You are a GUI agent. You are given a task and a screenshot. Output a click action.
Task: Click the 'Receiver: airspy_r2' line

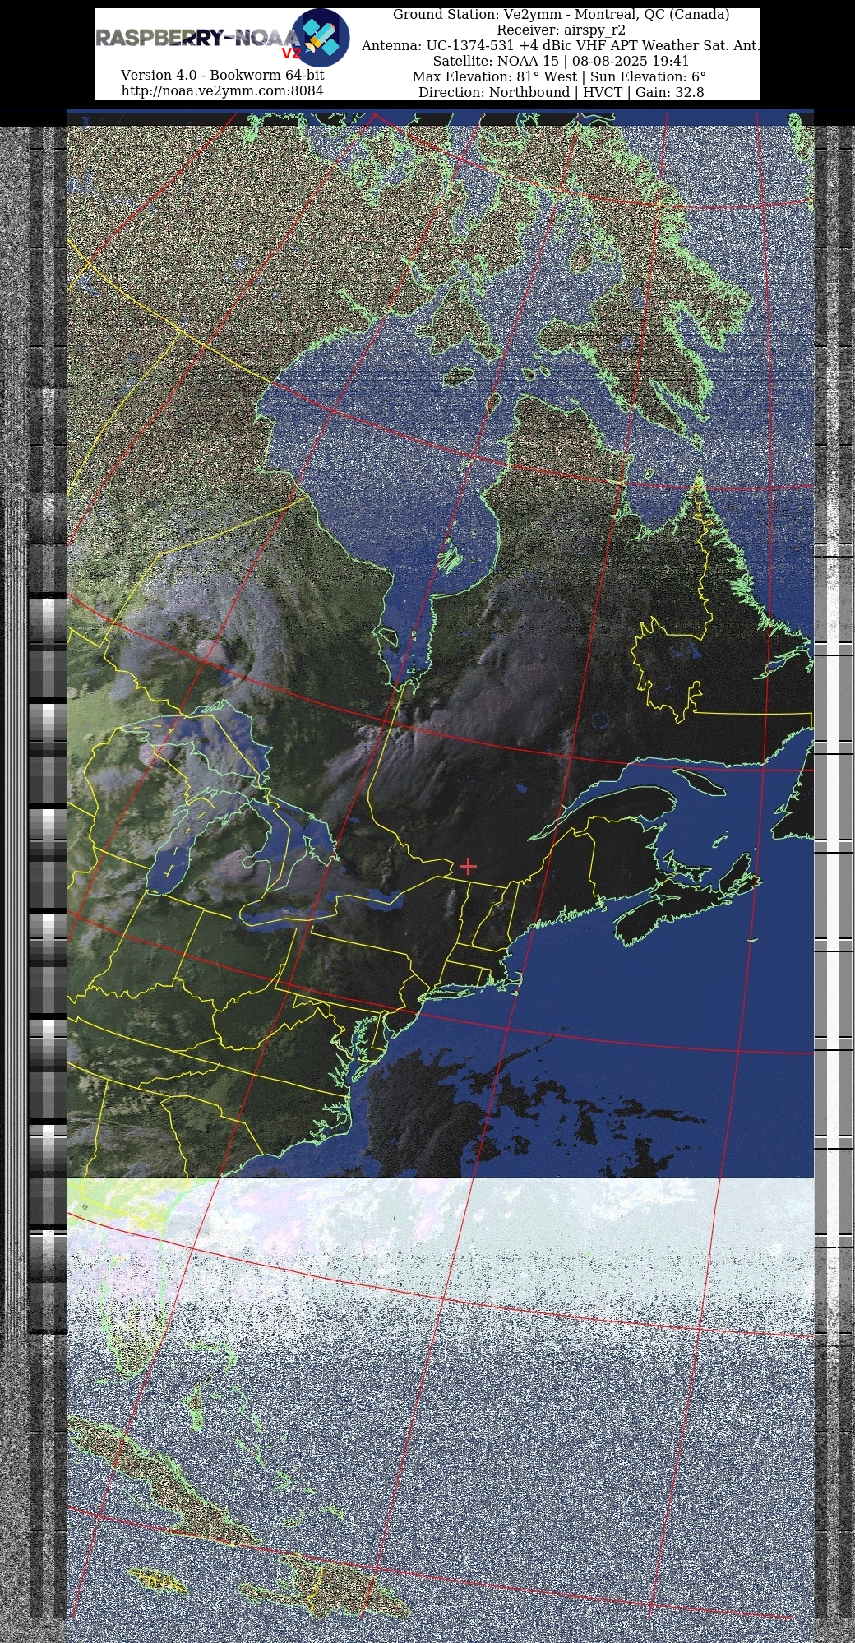point(562,30)
